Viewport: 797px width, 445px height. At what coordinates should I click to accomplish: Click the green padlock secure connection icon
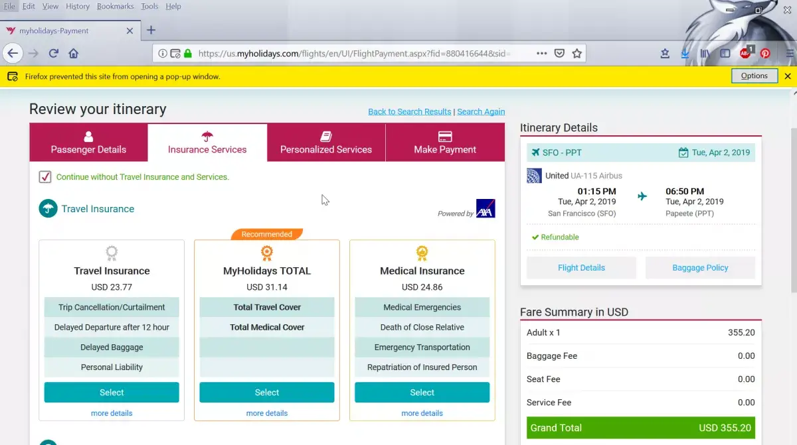click(x=188, y=54)
